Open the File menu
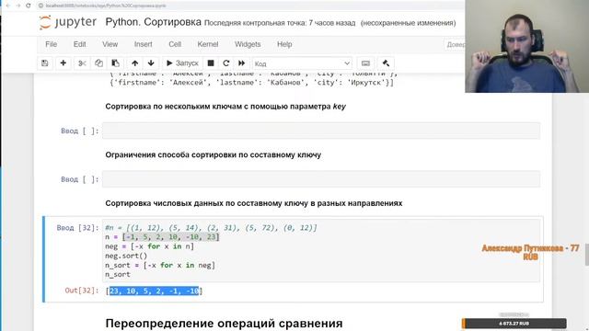Viewport: 589px width, 331px height. [x=52, y=44]
